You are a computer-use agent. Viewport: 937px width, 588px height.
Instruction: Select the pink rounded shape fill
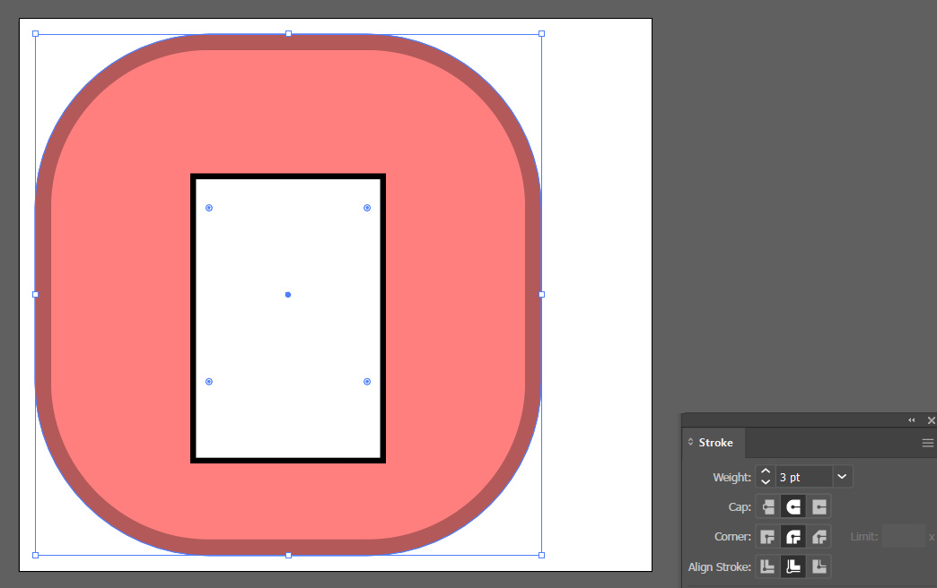(288, 114)
